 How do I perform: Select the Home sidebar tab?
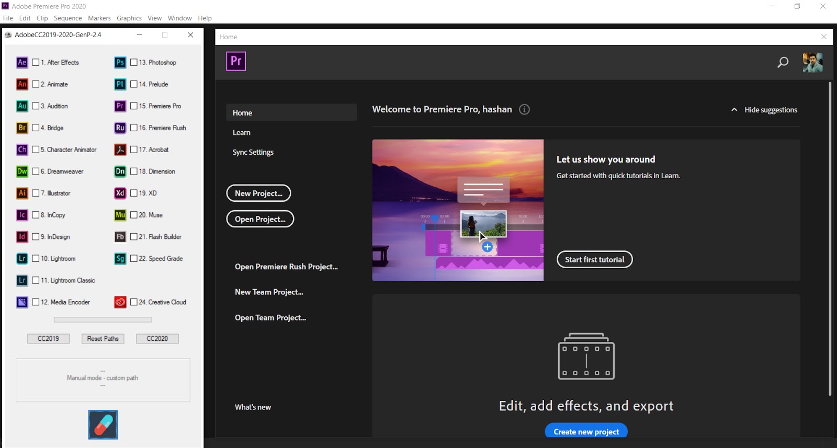(x=291, y=112)
